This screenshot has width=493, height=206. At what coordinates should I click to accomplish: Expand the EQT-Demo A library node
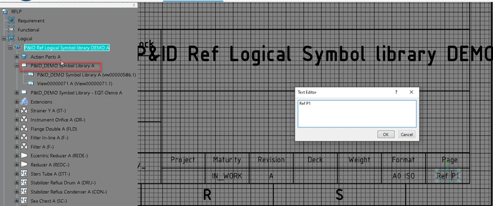pyautogui.click(x=16, y=92)
